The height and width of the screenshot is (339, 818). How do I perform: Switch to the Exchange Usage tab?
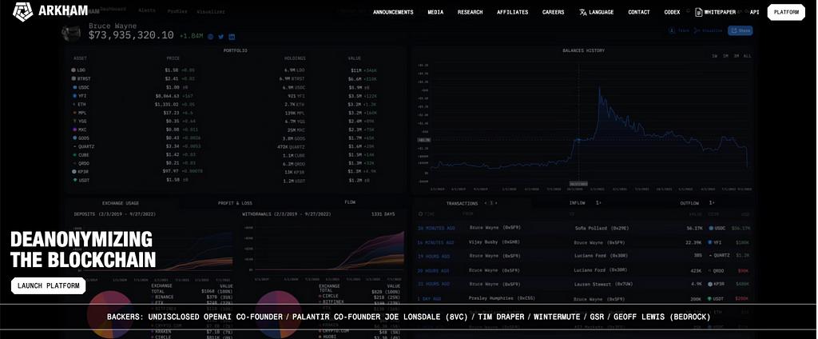click(121, 203)
